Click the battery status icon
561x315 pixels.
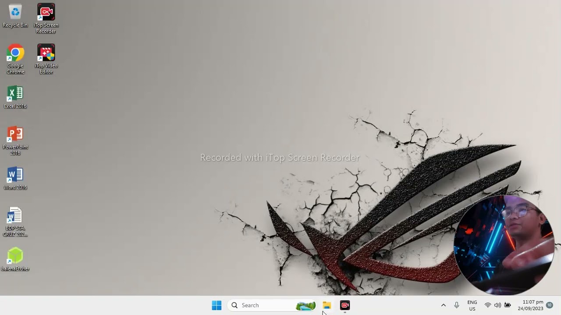tap(508, 305)
